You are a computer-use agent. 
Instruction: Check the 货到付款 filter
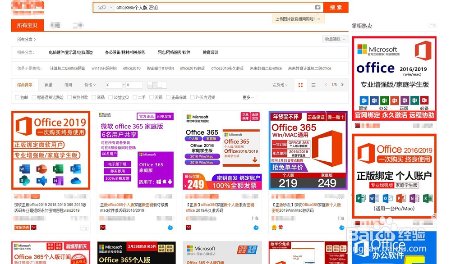pos(69,97)
